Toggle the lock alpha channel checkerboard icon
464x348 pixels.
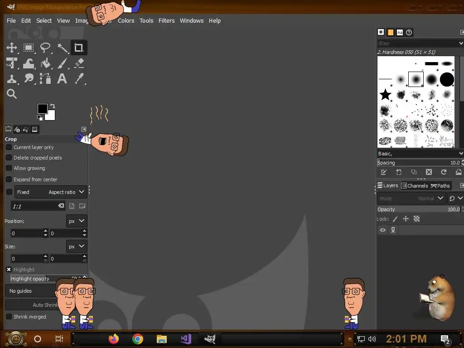pyautogui.click(x=417, y=219)
